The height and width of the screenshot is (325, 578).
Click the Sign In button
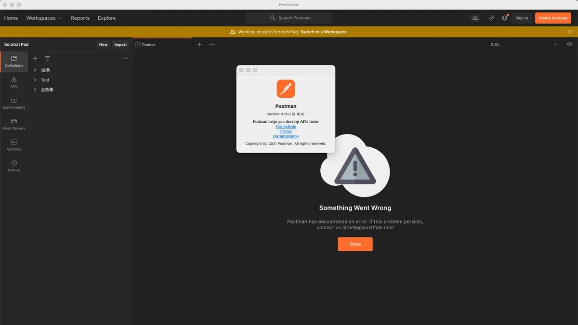[522, 18]
